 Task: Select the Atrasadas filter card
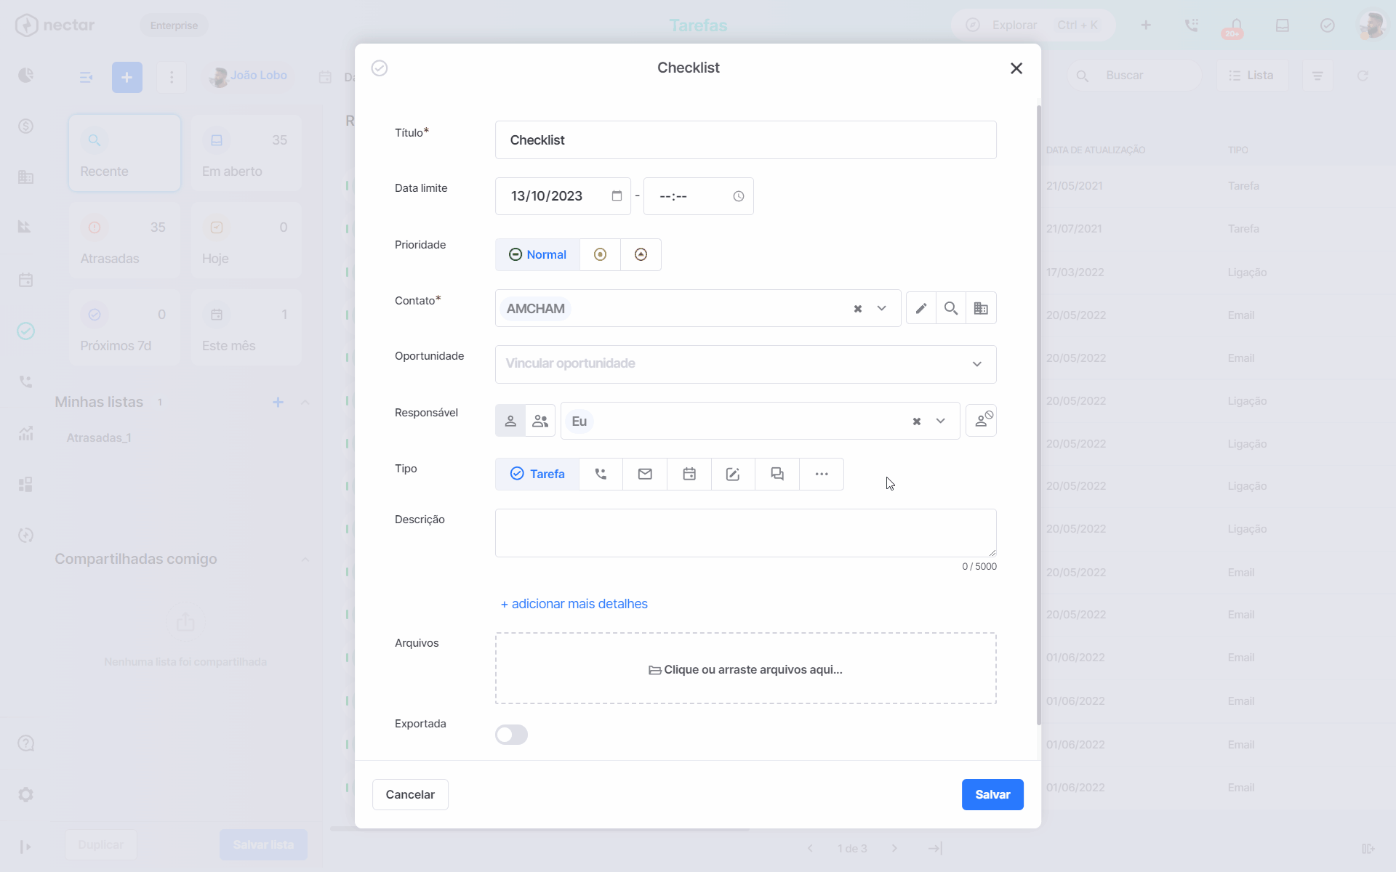(x=124, y=241)
